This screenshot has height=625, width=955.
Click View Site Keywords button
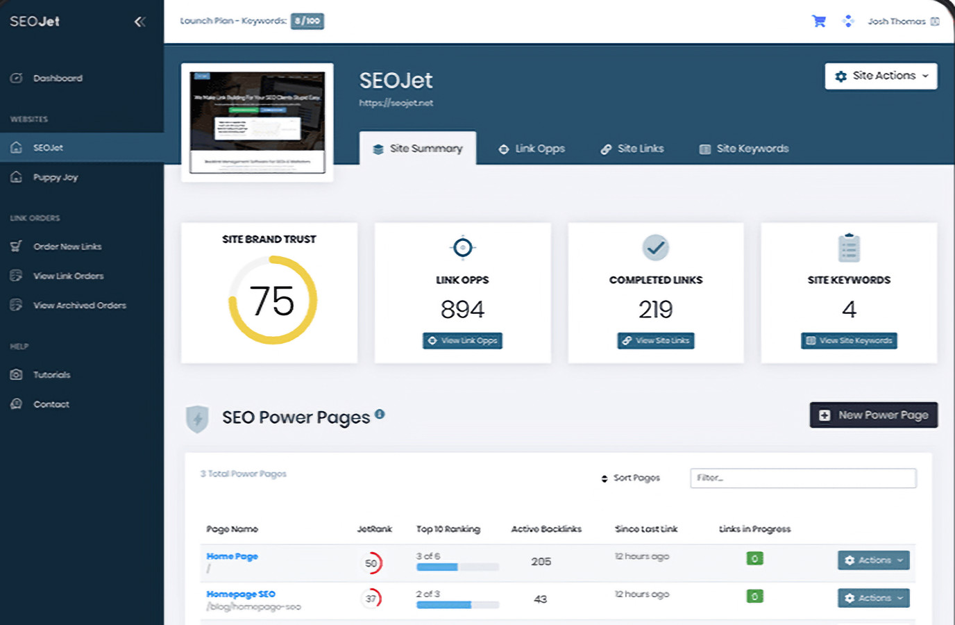[x=849, y=340]
